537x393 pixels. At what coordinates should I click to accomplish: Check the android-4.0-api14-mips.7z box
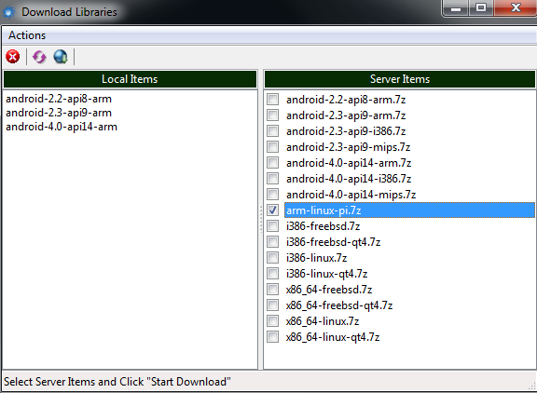tap(272, 195)
